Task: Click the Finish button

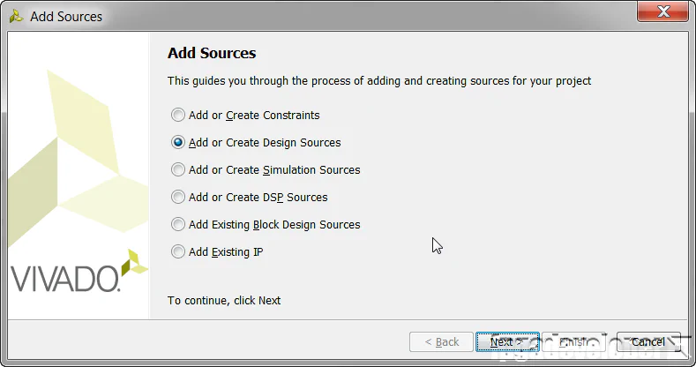Action: (x=573, y=341)
